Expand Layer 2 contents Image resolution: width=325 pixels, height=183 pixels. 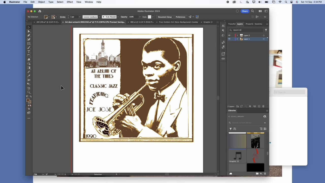(237, 35)
